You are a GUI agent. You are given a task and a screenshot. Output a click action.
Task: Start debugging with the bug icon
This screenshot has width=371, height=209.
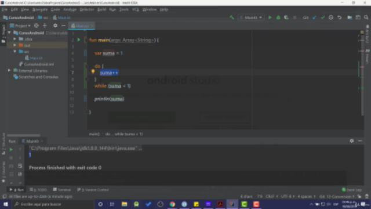tap(278, 17)
